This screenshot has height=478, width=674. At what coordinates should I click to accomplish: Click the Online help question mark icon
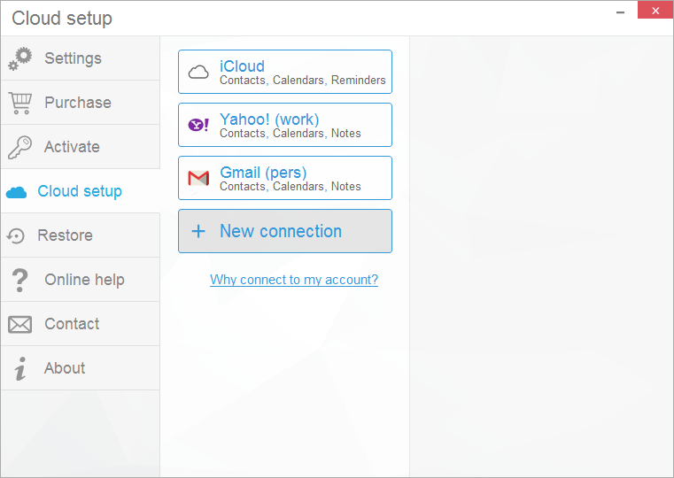19,280
